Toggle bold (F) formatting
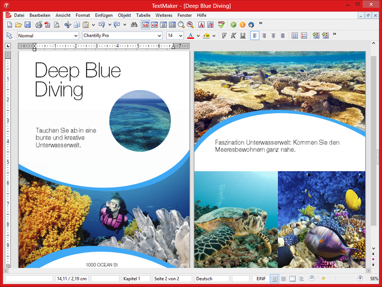Viewport: 382px width, 287px height. tap(224, 35)
